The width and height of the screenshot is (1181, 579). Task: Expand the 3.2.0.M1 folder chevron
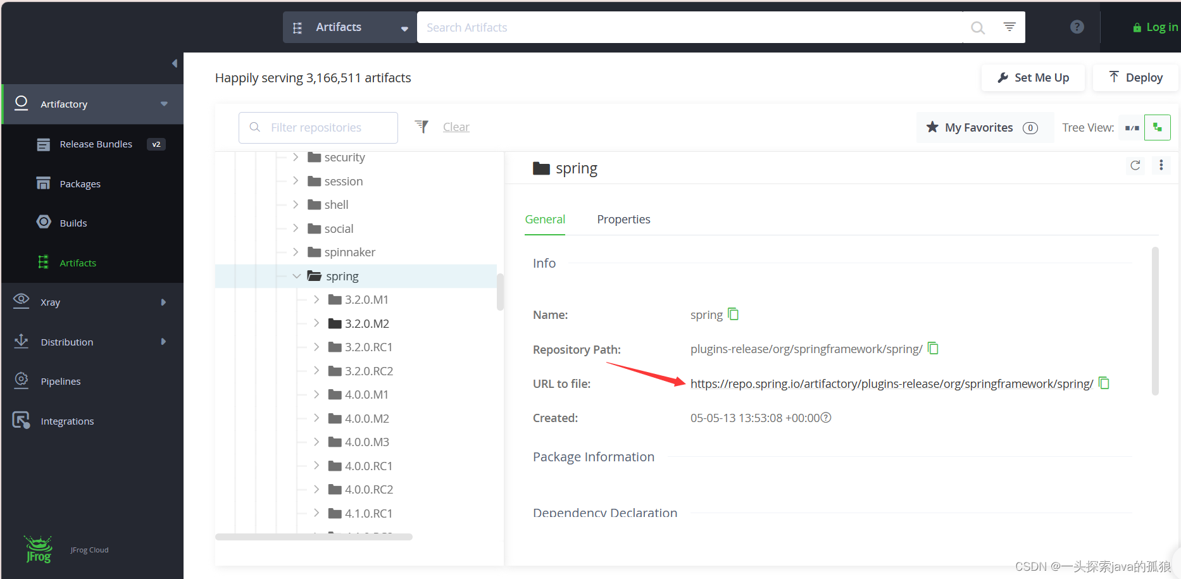pyautogui.click(x=316, y=299)
